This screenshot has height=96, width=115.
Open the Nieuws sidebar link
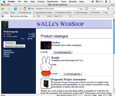[6, 54]
